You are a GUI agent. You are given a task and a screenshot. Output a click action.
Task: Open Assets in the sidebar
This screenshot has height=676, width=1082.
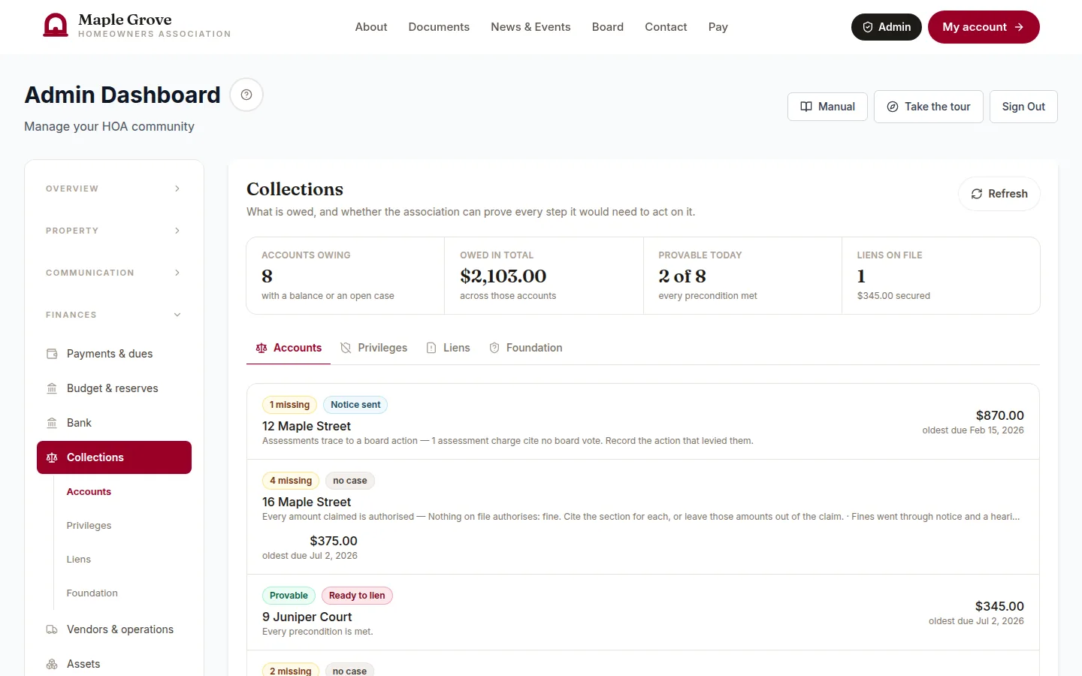[x=114, y=664]
